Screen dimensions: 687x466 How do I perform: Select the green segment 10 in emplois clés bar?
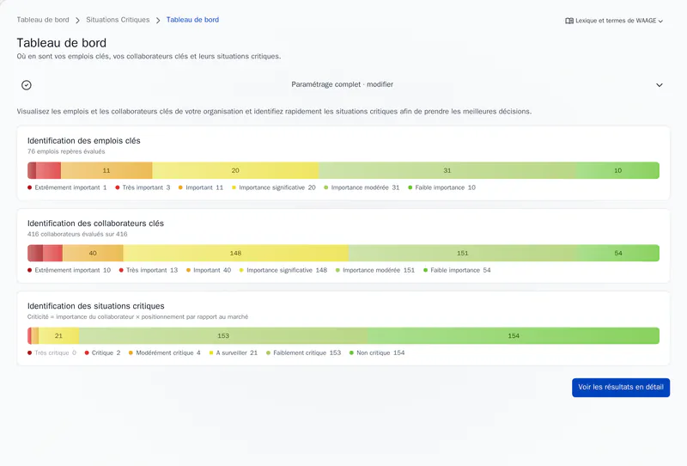pyautogui.click(x=617, y=170)
